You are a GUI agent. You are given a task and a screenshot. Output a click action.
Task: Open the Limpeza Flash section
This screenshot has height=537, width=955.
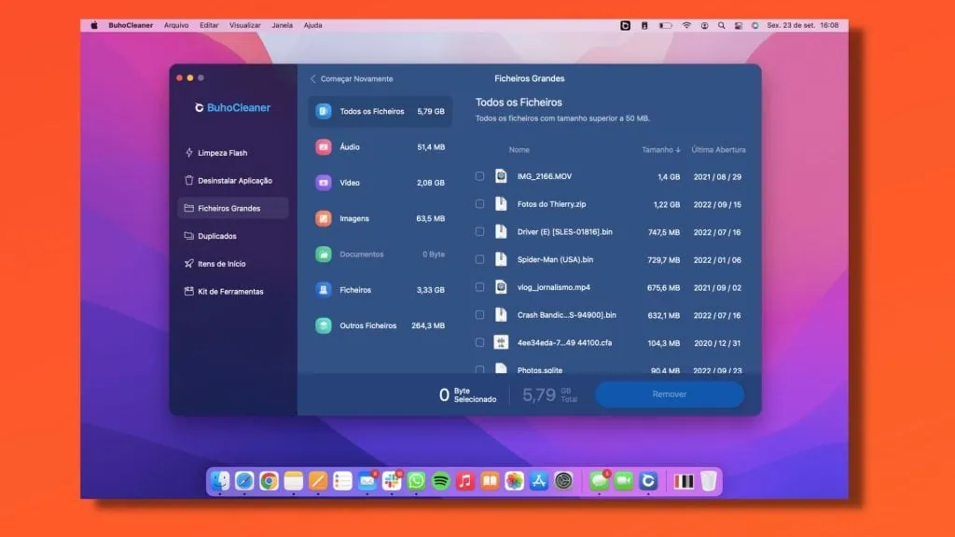(x=222, y=153)
